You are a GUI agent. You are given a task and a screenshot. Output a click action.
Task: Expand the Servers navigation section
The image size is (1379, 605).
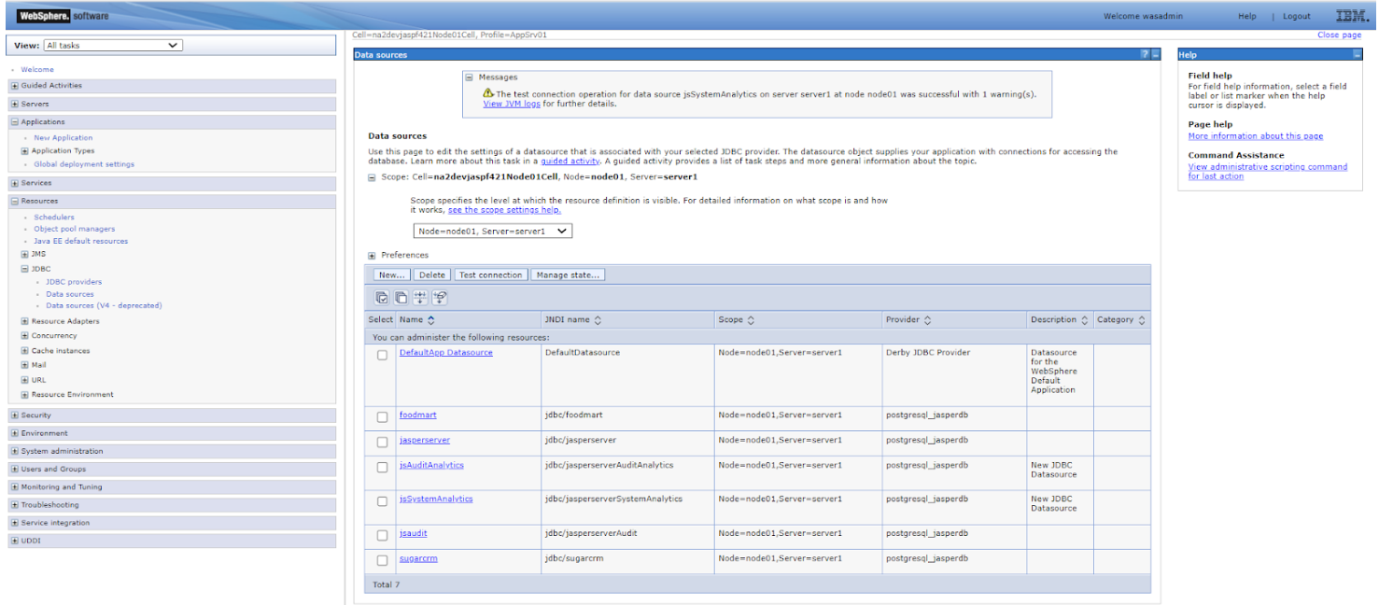coord(15,105)
